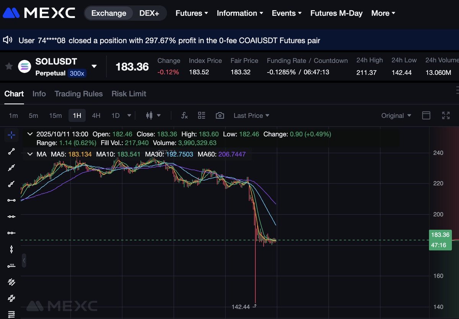Open the Chart tab
The image size is (459, 319).
(x=14, y=93)
